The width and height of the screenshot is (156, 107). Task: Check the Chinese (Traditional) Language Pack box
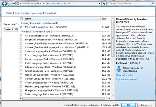point(21,47)
